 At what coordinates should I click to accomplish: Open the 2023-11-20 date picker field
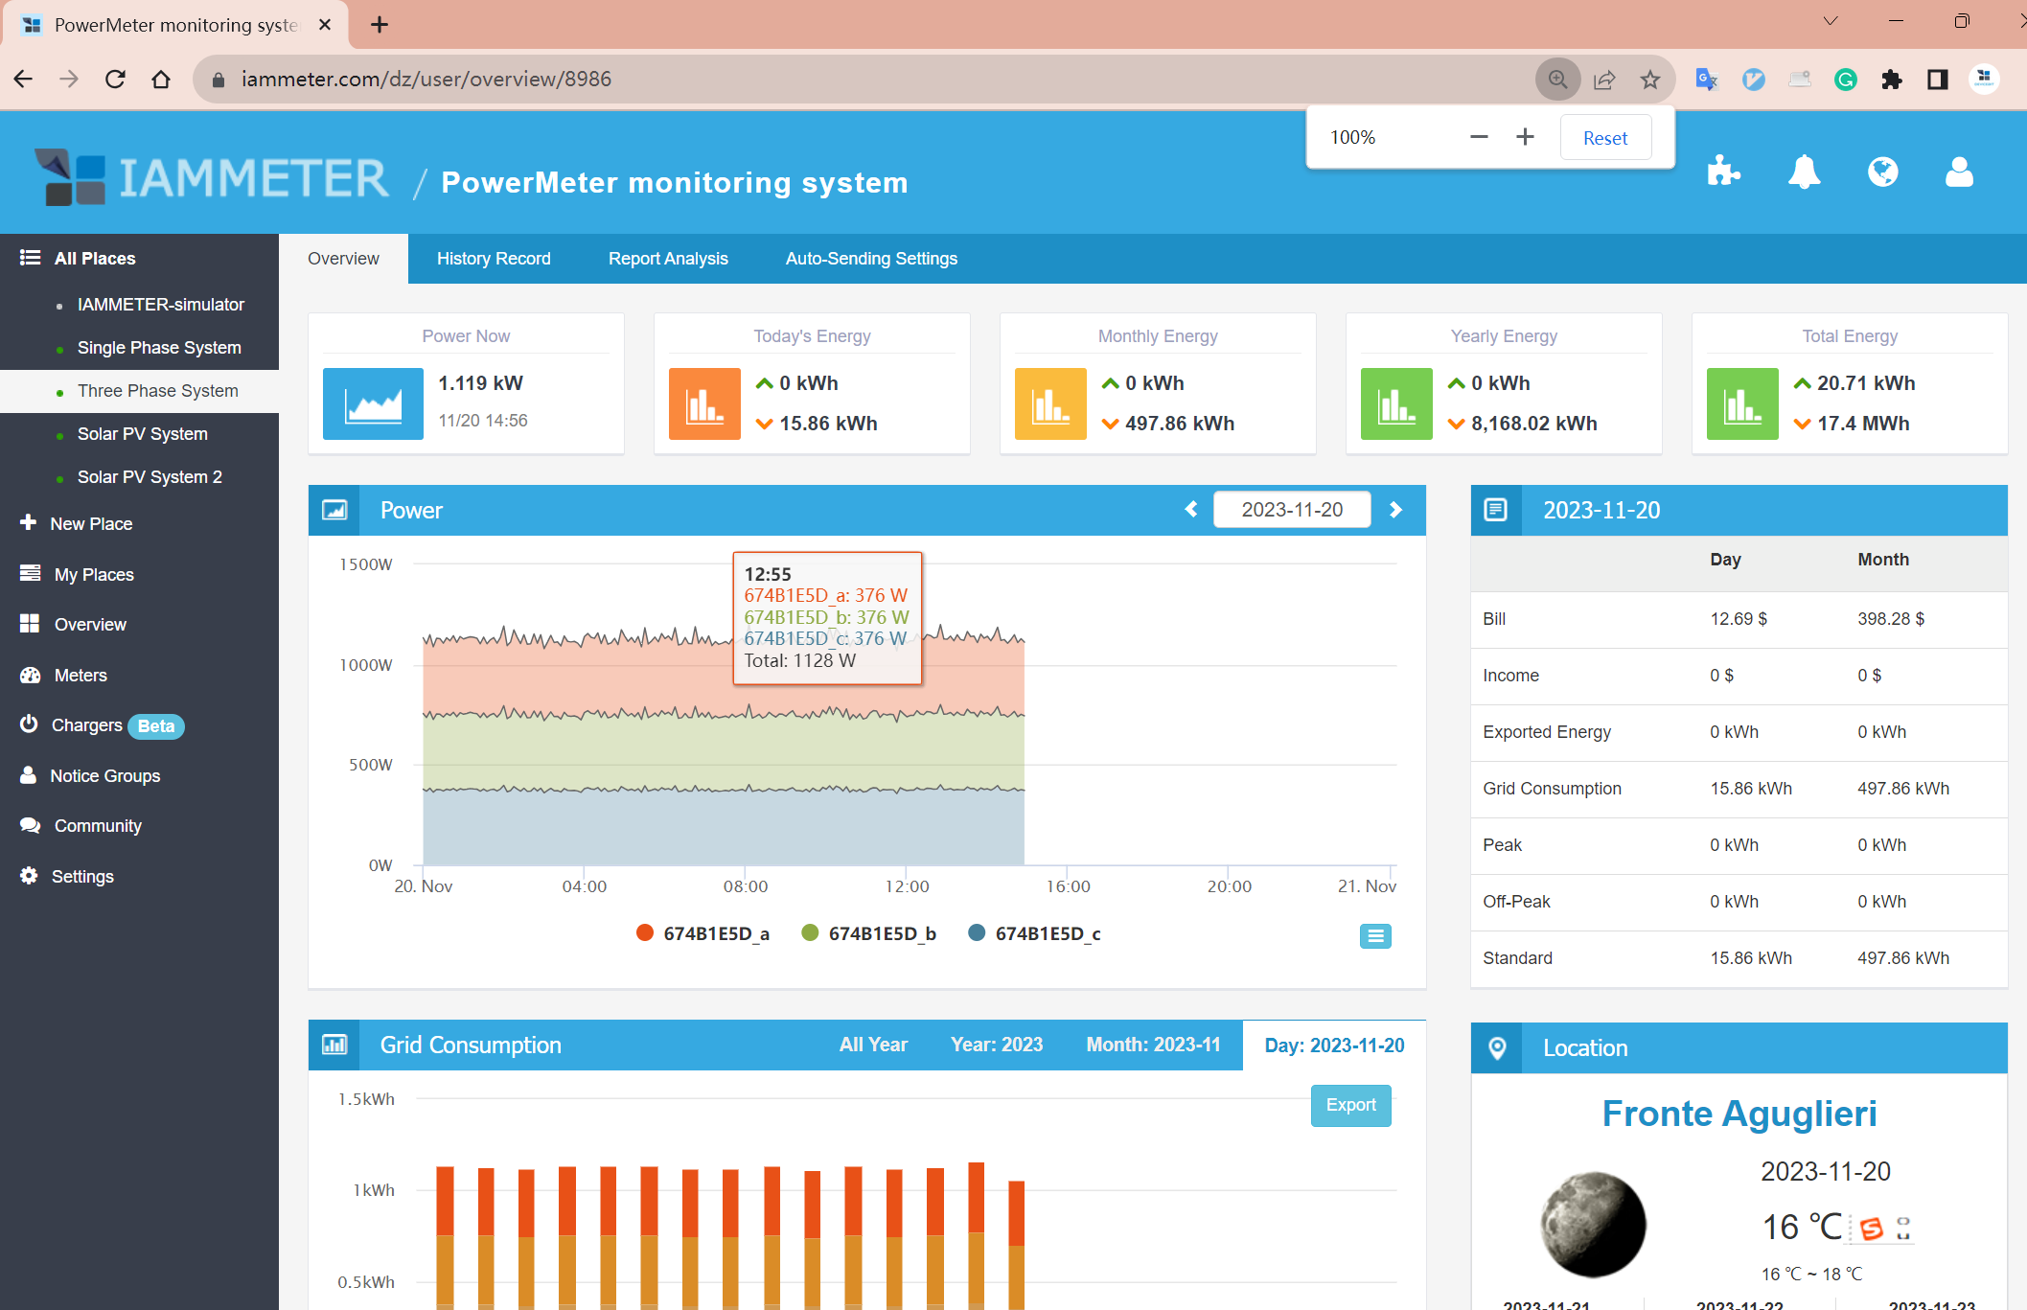pos(1292,510)
